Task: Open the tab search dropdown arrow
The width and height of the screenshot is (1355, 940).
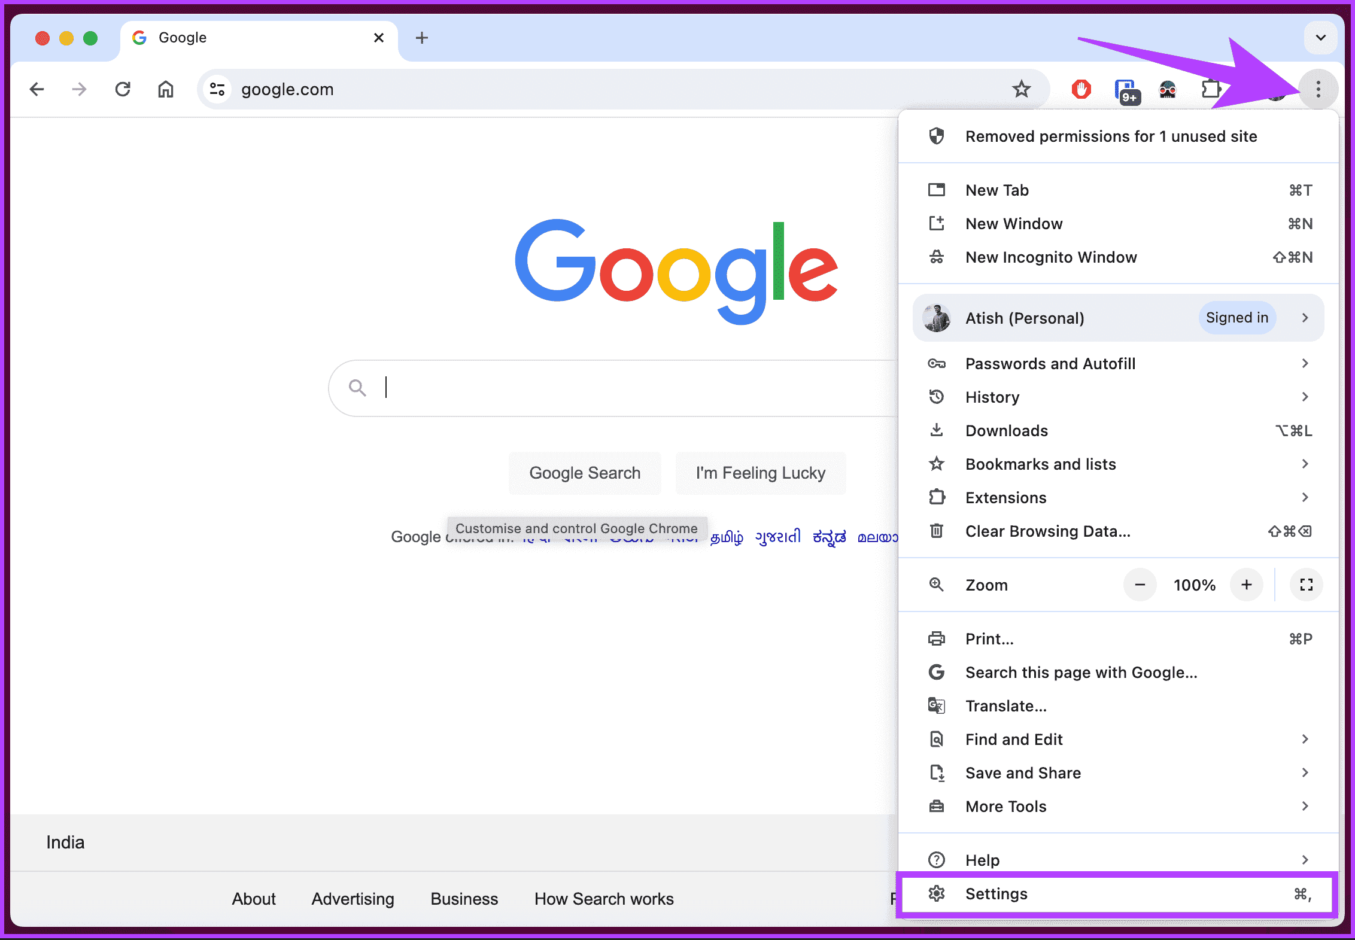Action: [x=1320, y=38]
